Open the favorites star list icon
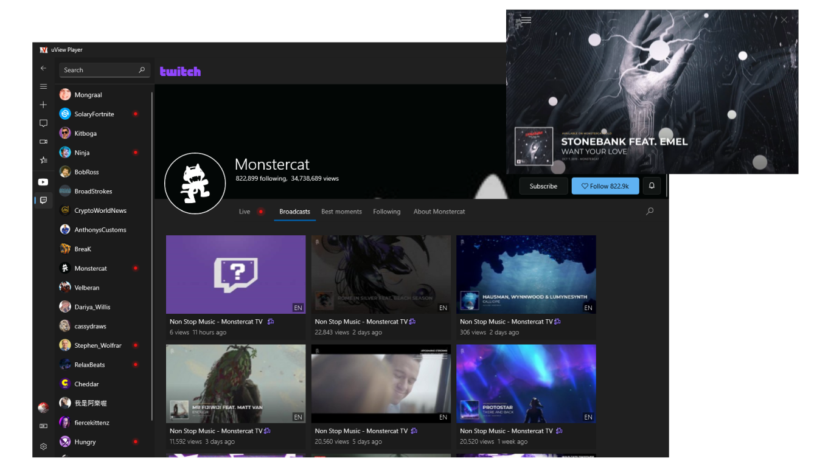This screenshot has width=831, height=467. coord(43,161)
